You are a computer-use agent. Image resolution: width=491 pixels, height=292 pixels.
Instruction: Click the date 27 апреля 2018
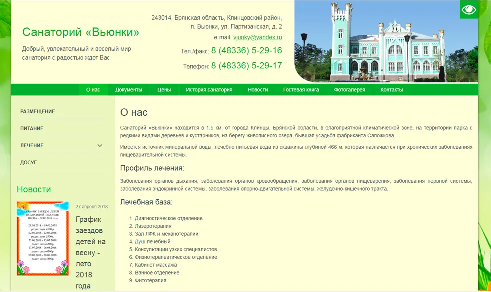[91, 207]
